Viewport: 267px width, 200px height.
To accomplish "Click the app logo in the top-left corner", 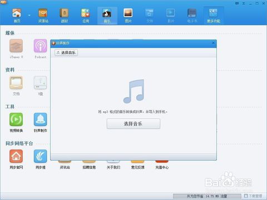I will pos(3,2).
